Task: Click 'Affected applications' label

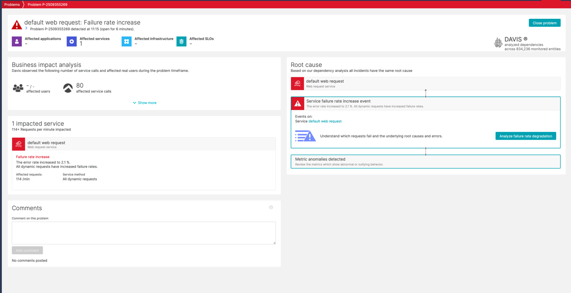Action: [43, 39]
